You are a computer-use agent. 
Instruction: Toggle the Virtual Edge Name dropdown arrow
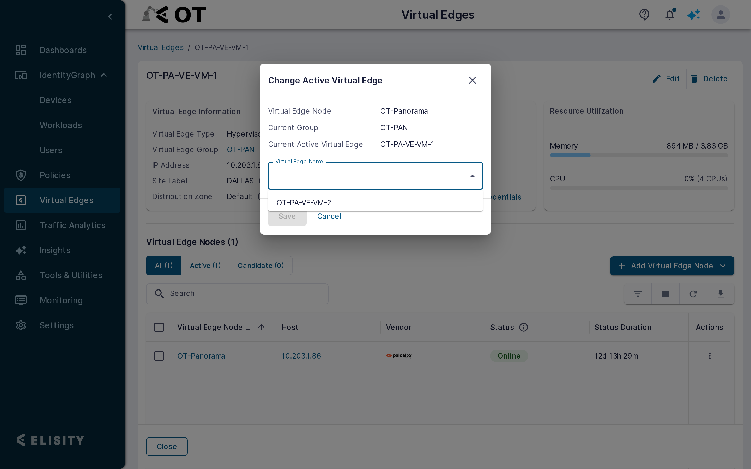click(x=472, y=176)
